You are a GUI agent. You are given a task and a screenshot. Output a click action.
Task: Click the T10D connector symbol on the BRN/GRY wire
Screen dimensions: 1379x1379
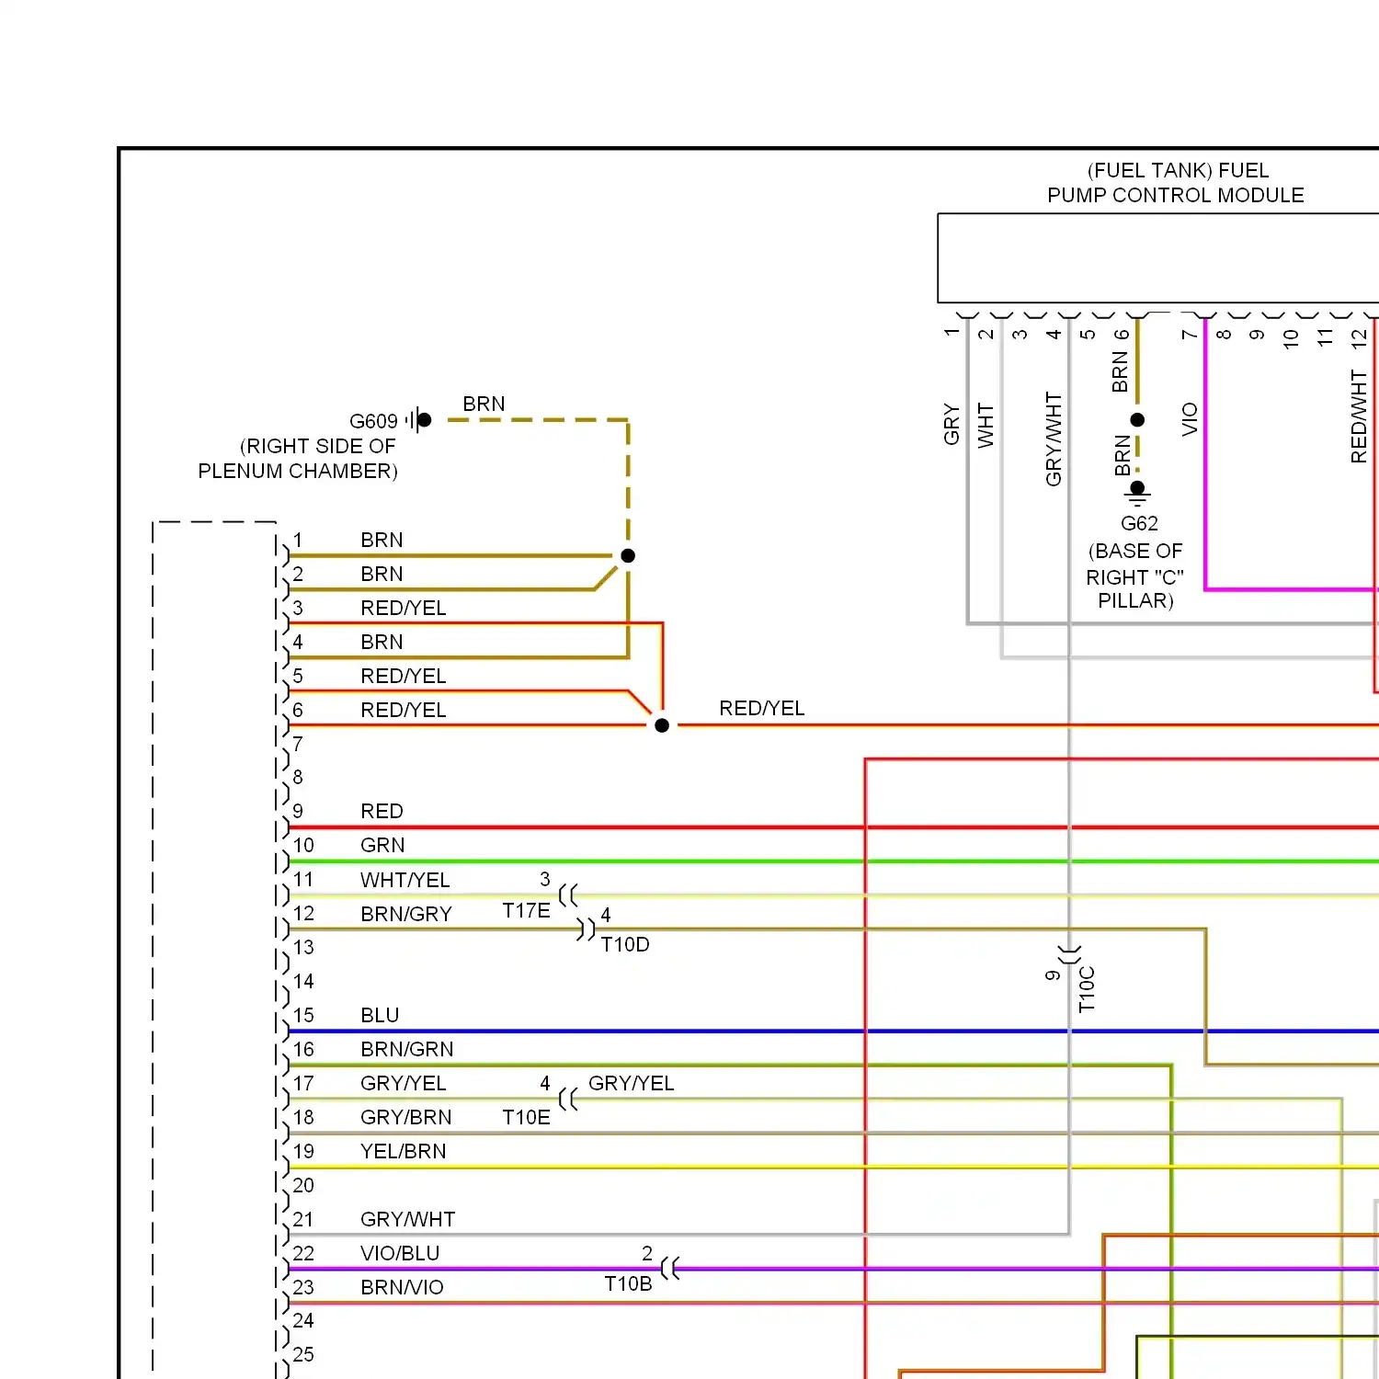(586, 929)
